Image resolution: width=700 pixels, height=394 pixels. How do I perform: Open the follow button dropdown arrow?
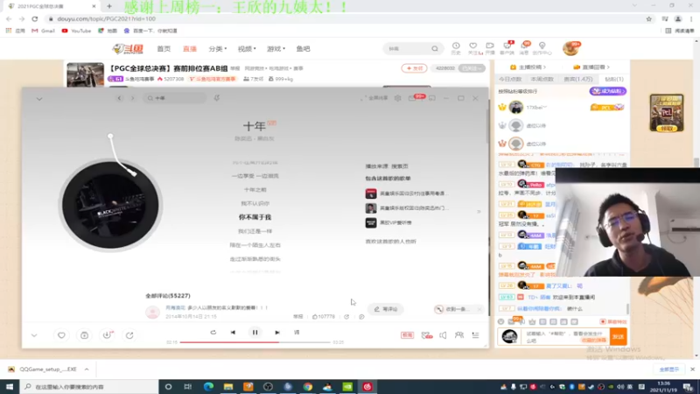pos(480,68)
